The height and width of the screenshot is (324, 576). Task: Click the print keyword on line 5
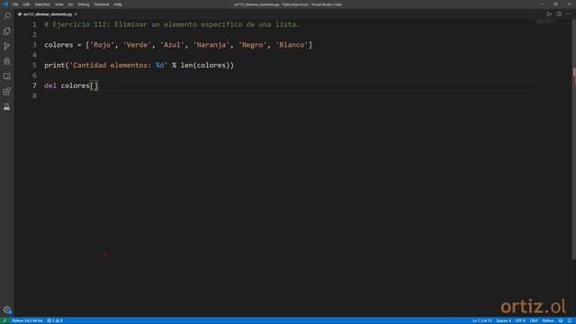[55, 66]
